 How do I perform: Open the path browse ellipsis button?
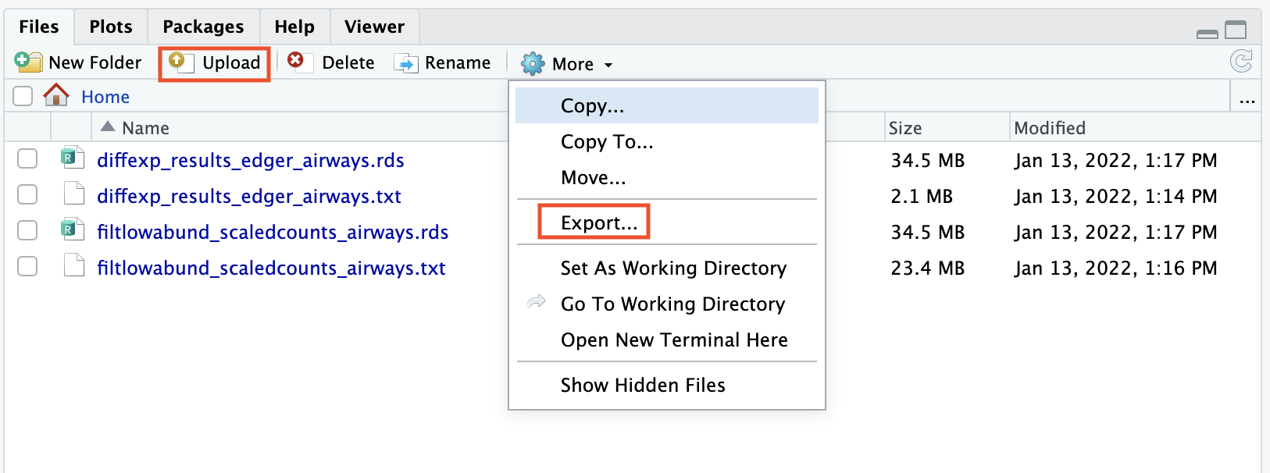(1247, 98)
